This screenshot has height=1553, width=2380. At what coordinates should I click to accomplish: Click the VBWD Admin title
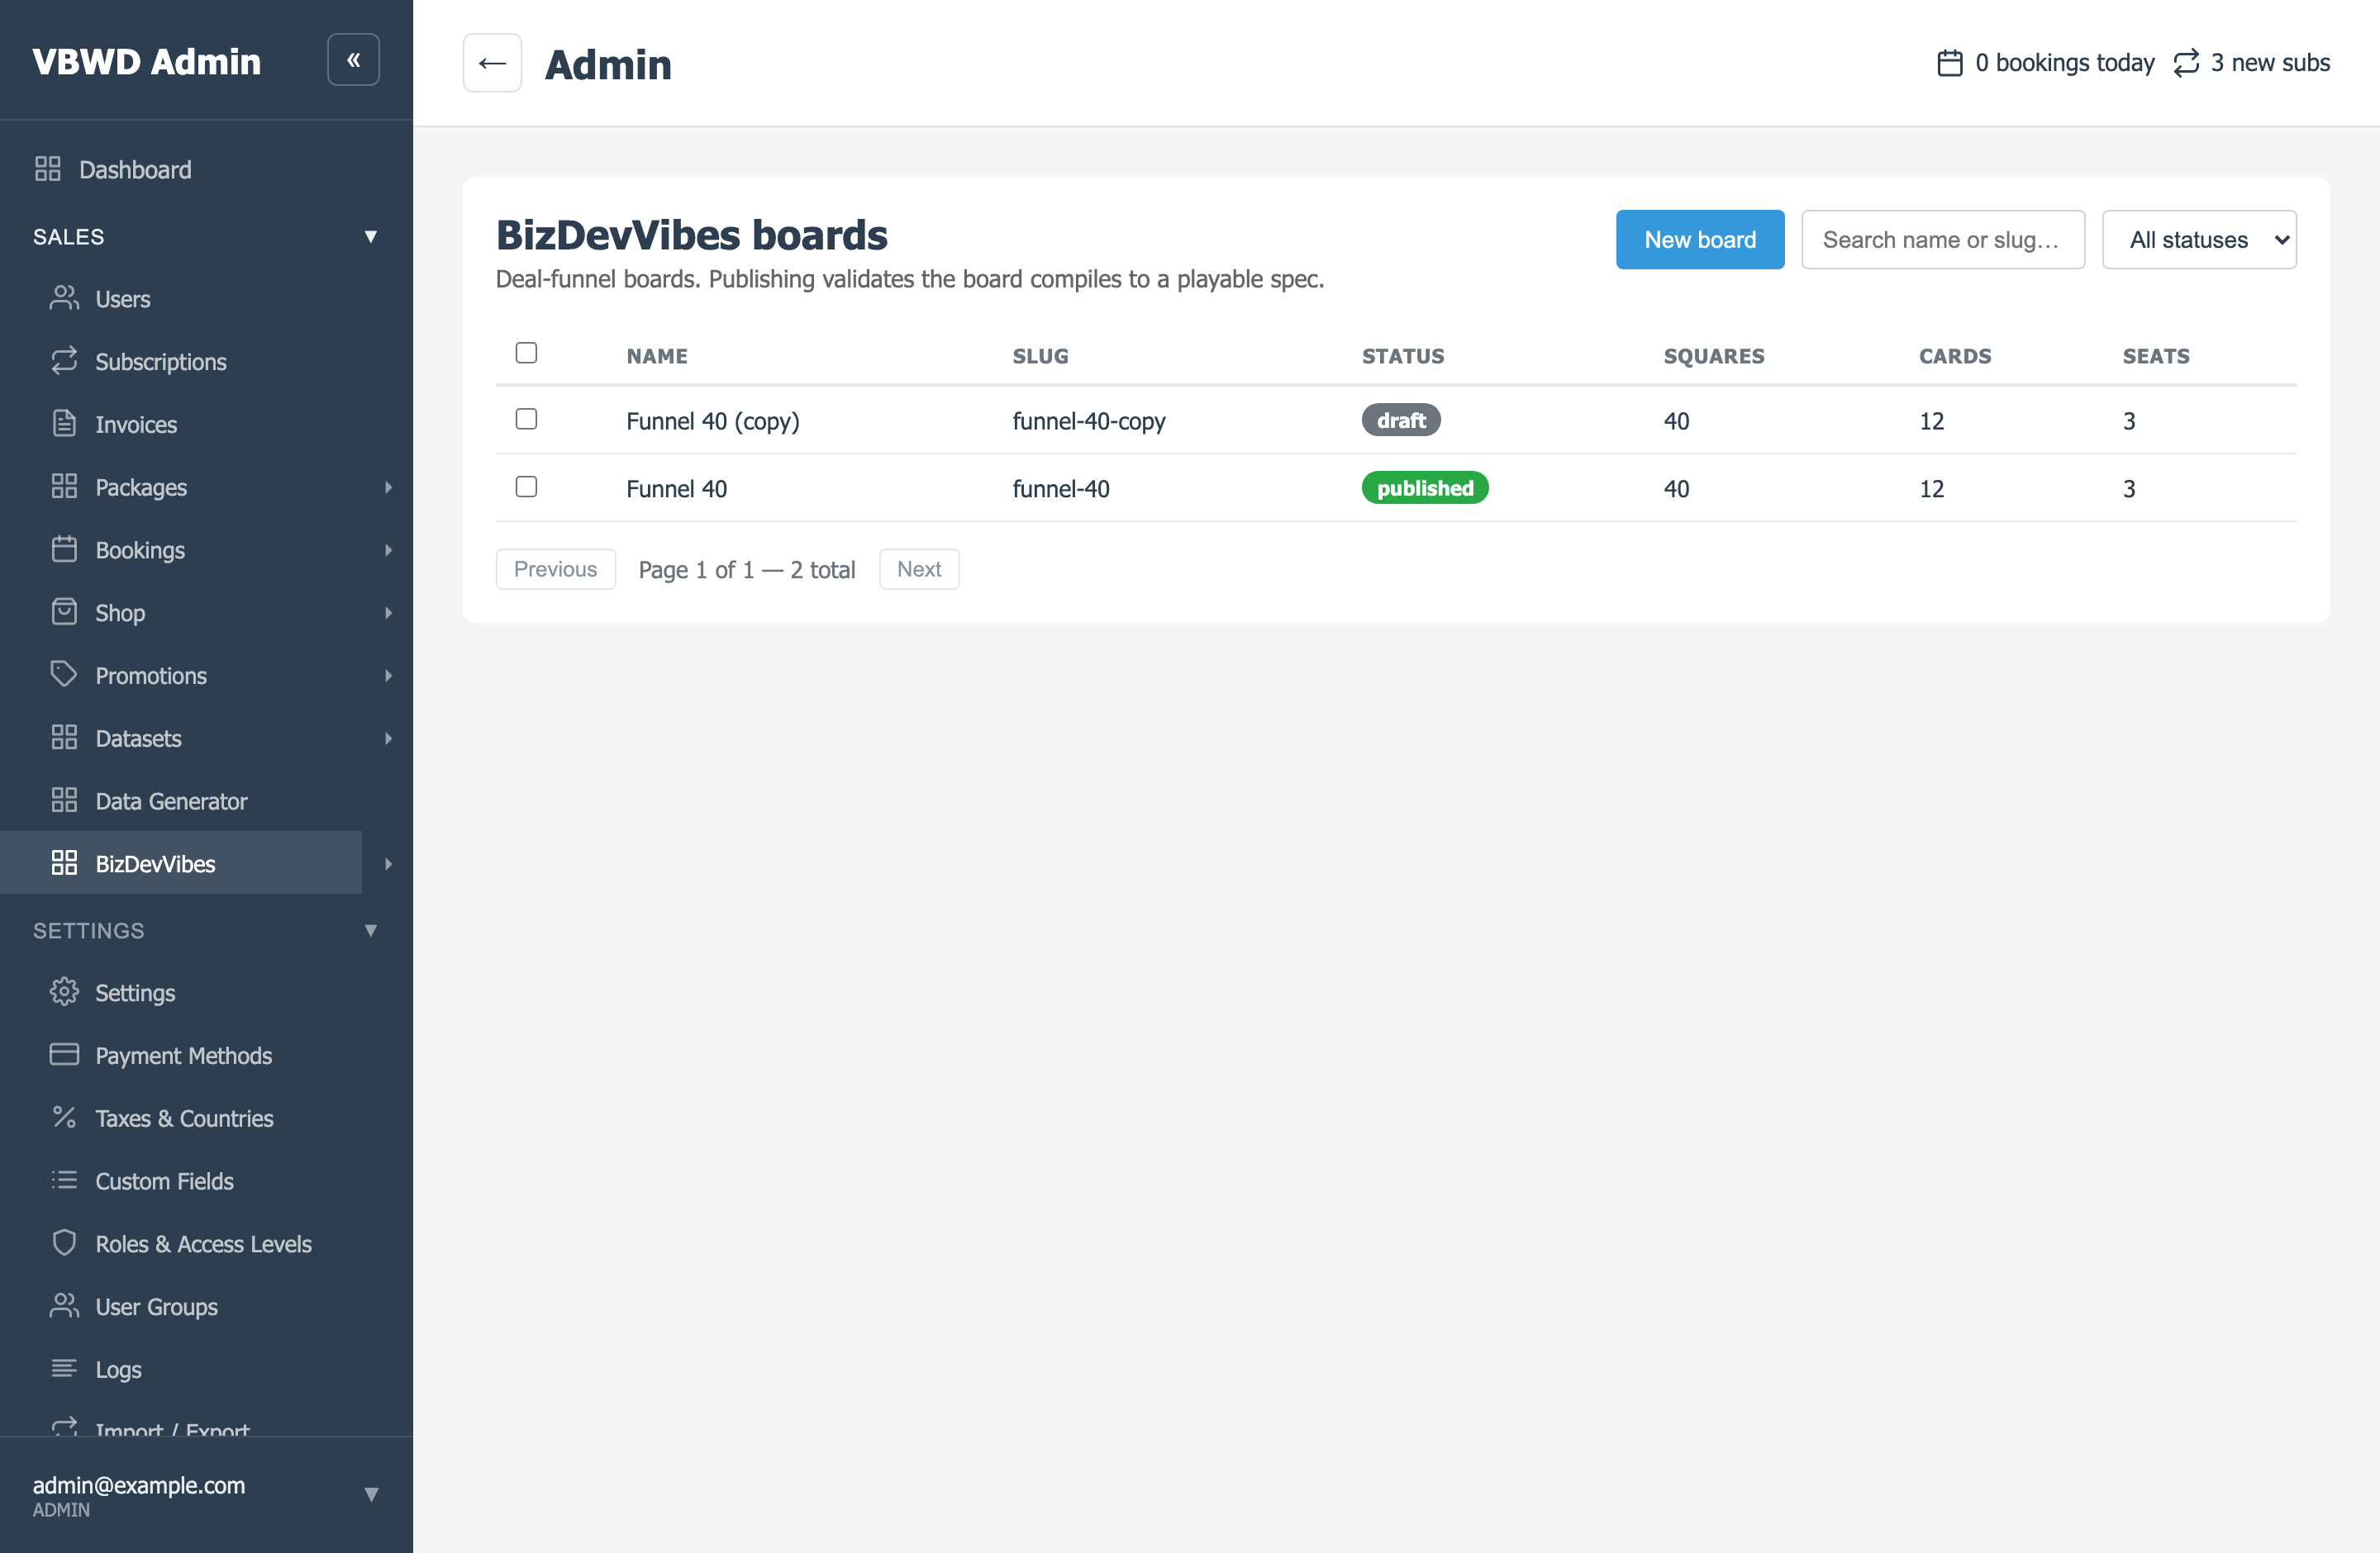[x=147, y=62]
